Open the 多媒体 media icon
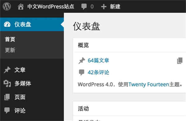186x121 pixels. [x=7, y=83]
